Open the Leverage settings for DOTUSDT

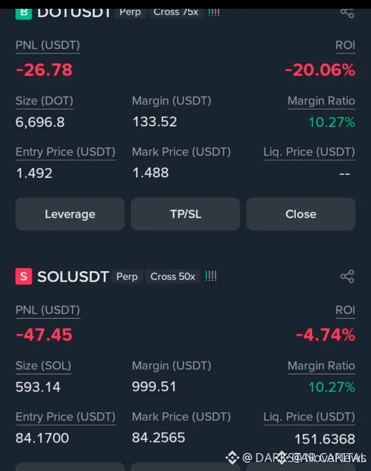coord(70,214)
